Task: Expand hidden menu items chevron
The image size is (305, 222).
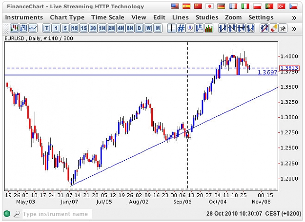Action: [294, 18]
